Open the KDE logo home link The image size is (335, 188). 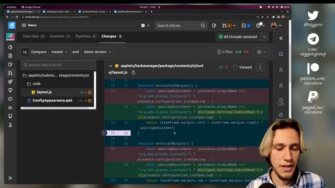pyautogui.click(x=12, y=26)
